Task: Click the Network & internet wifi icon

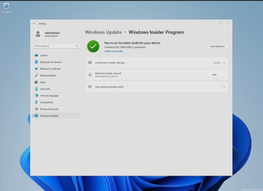Action: [x=36, y=69]
